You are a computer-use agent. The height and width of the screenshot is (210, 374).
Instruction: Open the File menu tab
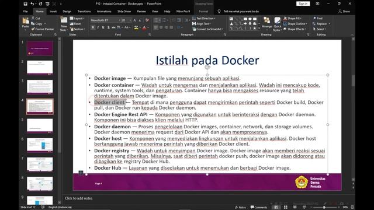coord(25,11)
